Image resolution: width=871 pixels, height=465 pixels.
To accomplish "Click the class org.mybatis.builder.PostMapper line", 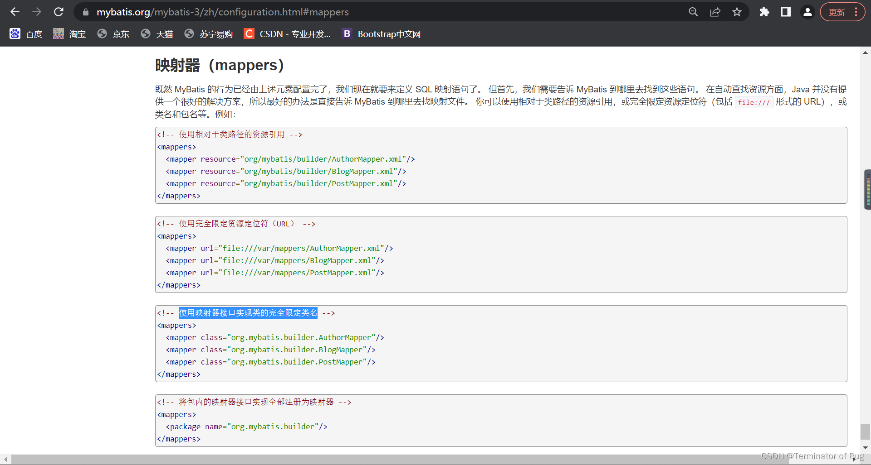I will tap(271, 362).
